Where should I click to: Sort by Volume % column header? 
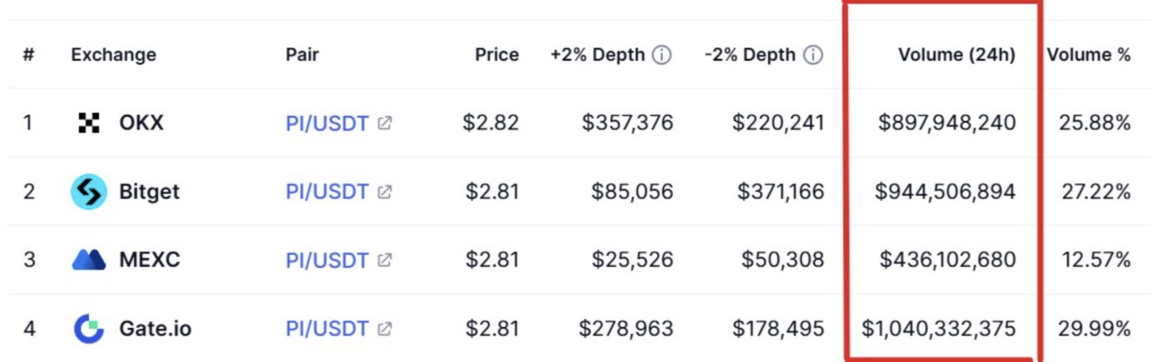click(x=1088, y=55)
